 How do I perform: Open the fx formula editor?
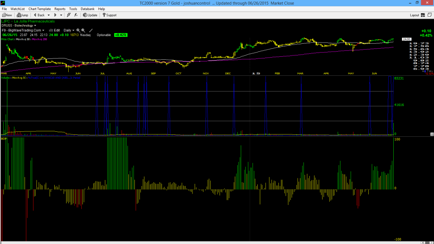[76, 15]
